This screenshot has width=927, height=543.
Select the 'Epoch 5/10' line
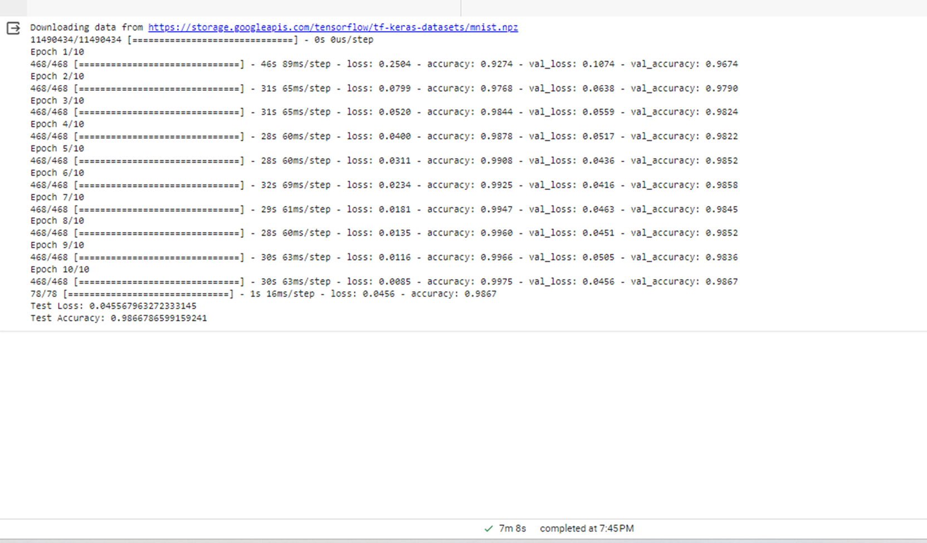click(x=57, y=149)
